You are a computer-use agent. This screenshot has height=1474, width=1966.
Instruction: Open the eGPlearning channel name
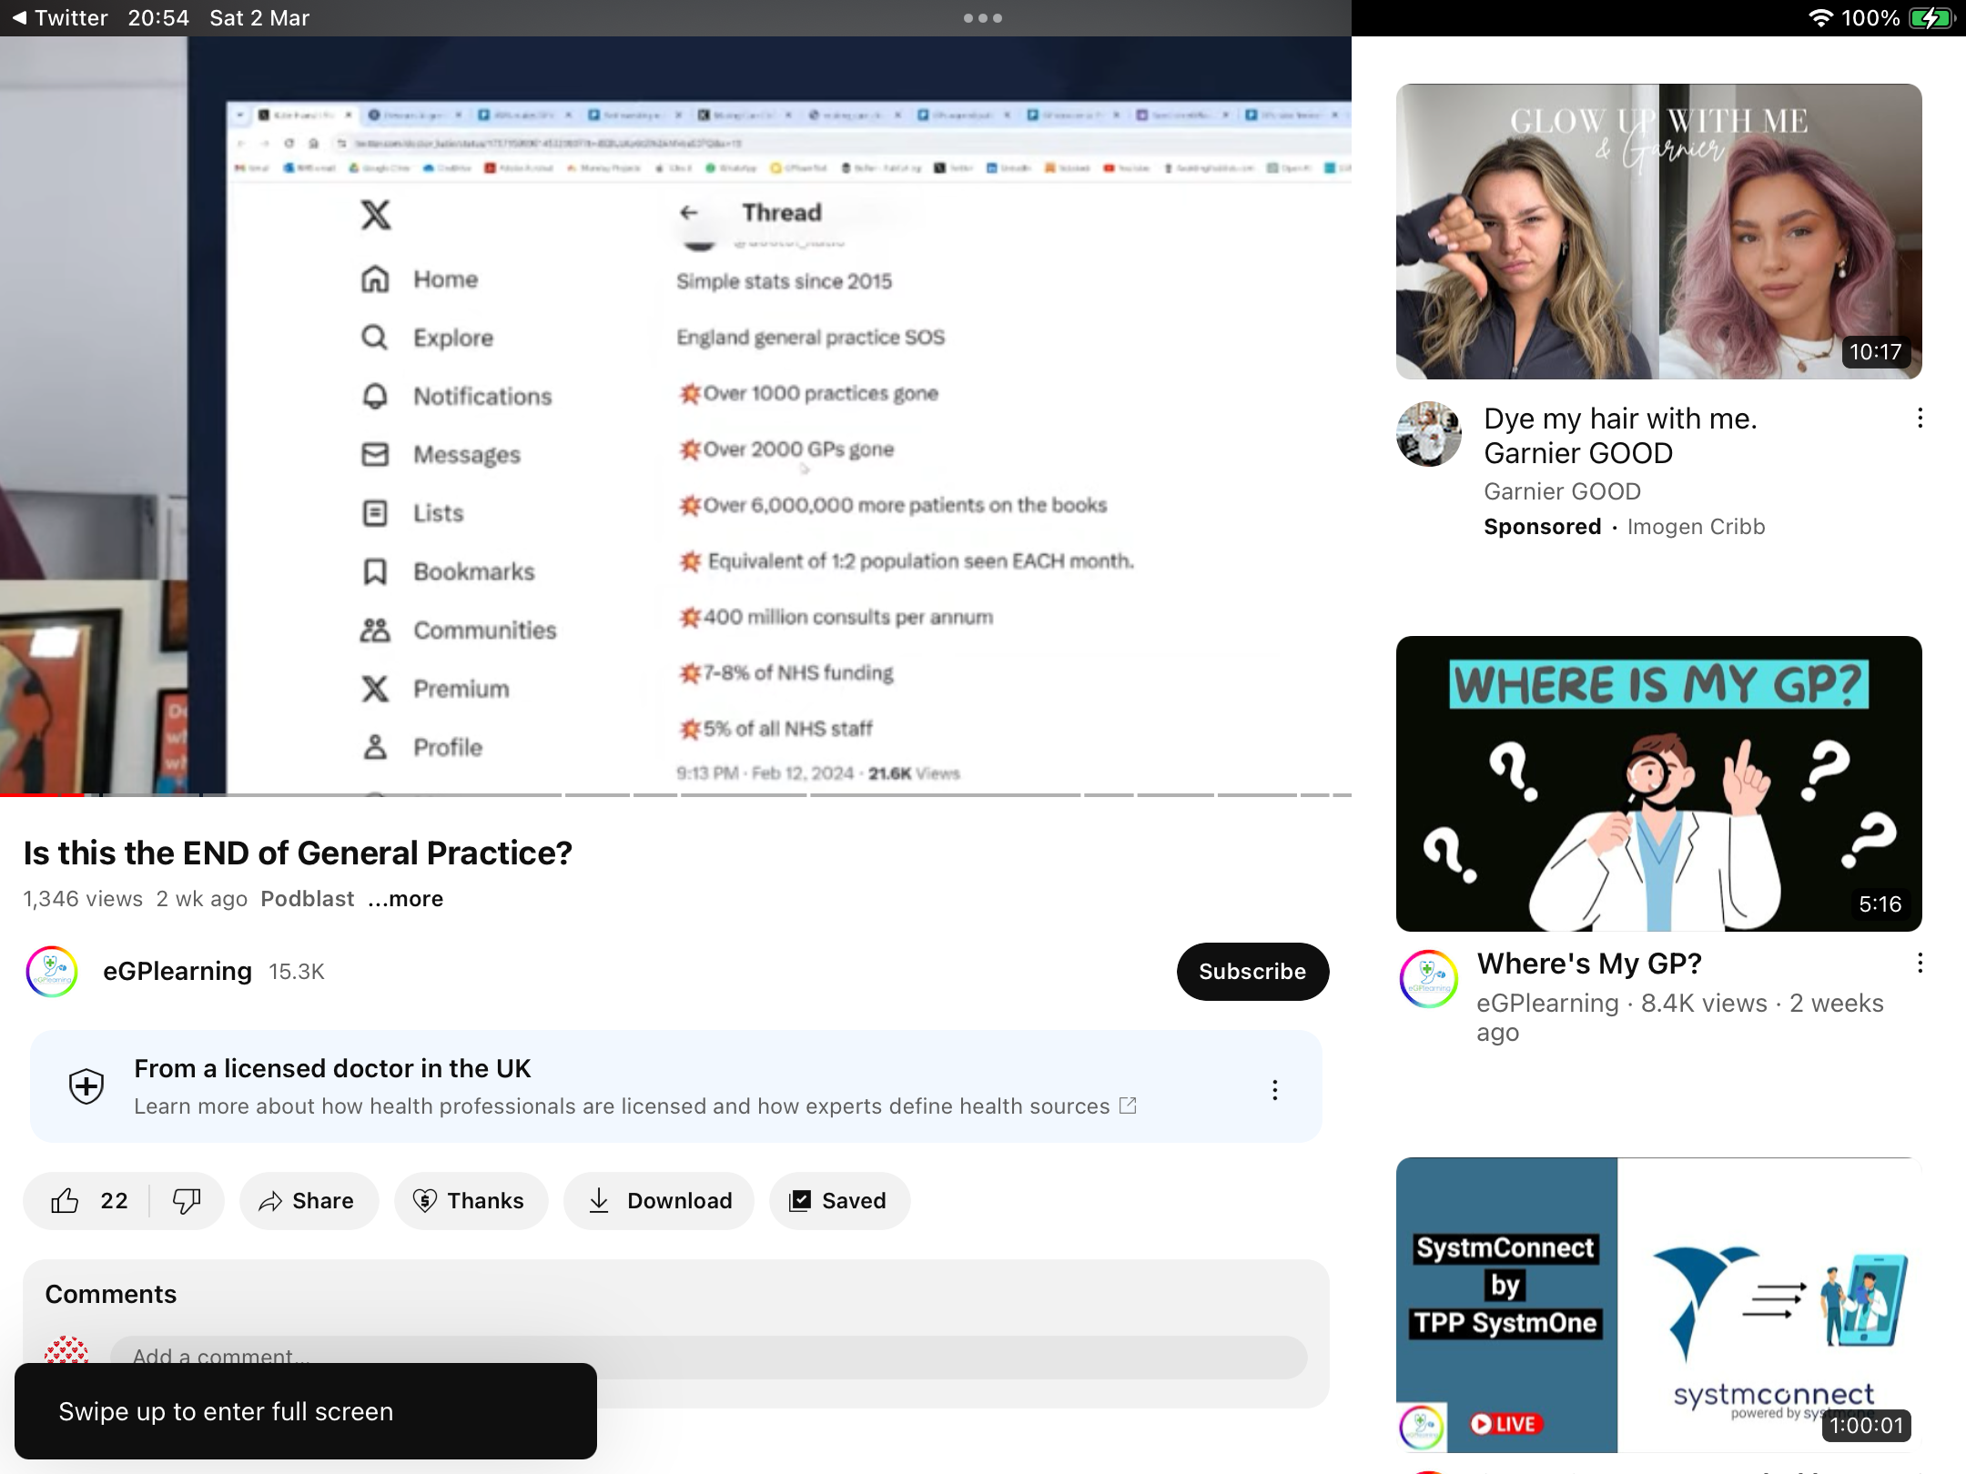177,972
